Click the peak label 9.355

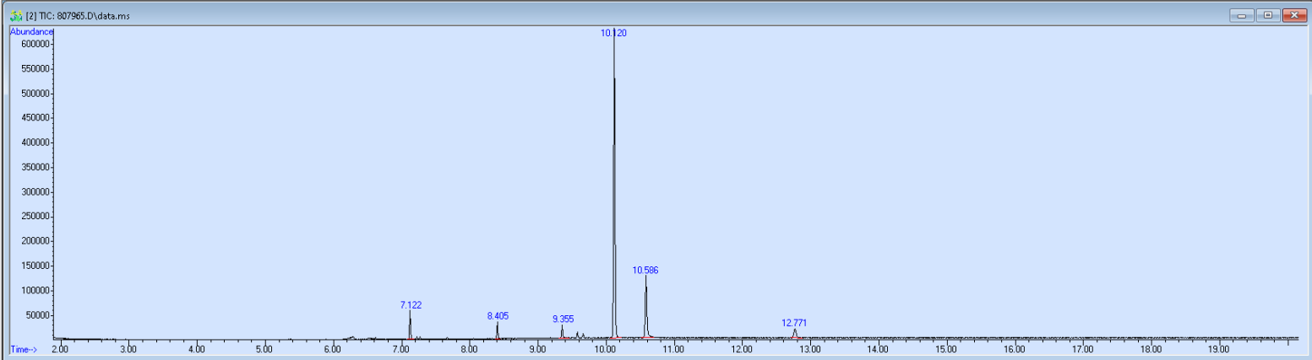pos(563,320)
